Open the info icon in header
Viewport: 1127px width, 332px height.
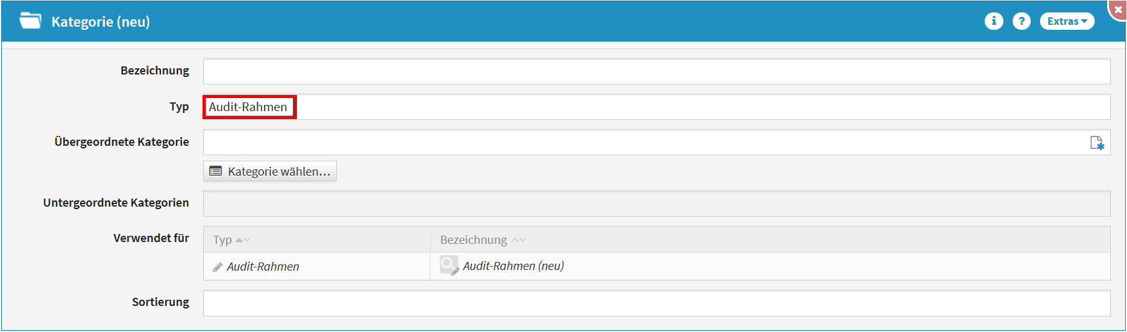pyautogui.click(x=993, y=21)
